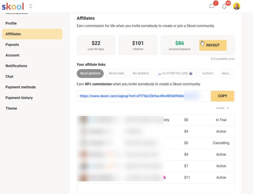The width and height of the screenshot is (253, 194).
Task: Expand the community switcher arrows
Action: (31, 6)
